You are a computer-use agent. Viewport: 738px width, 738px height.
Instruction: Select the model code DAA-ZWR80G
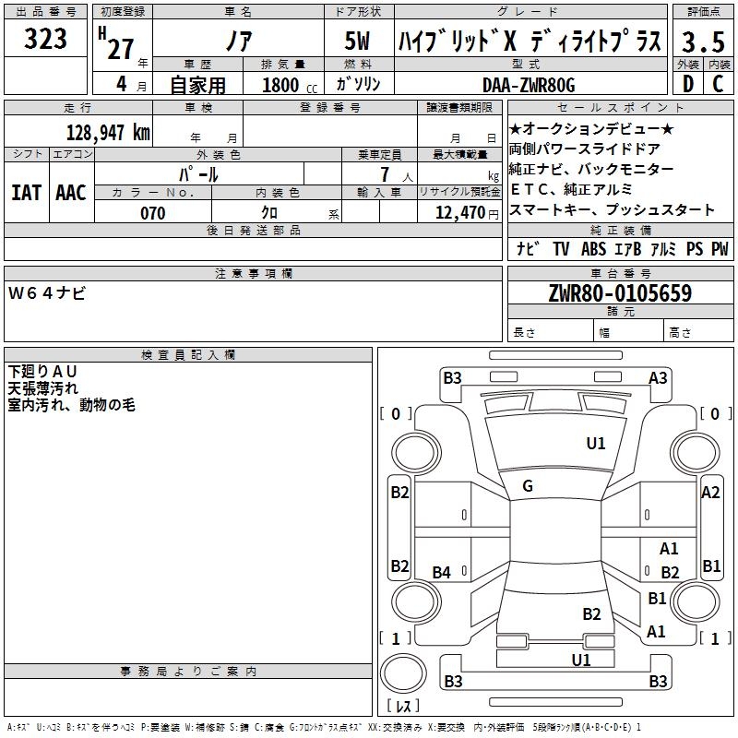[x=529, y=85]
